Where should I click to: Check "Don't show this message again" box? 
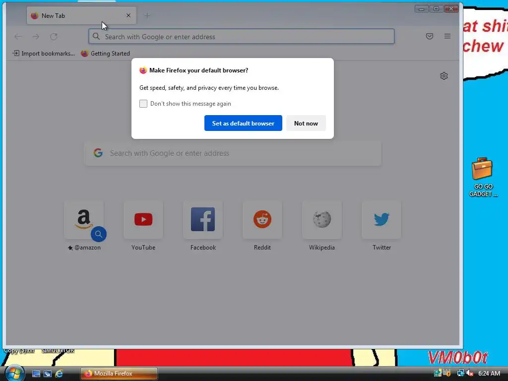pos(143,104)
